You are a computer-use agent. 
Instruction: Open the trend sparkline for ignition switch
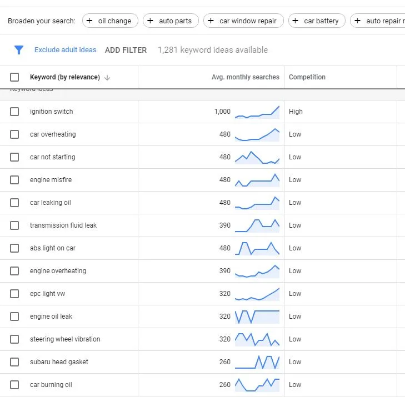pyautogui.click(x=257, y=112)
